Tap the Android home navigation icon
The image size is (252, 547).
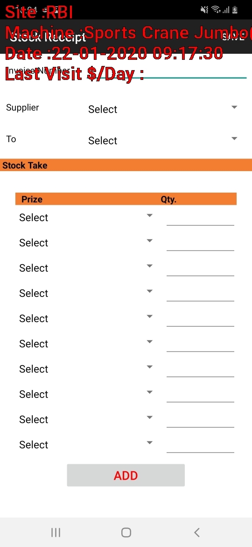[x=126, y=533]
